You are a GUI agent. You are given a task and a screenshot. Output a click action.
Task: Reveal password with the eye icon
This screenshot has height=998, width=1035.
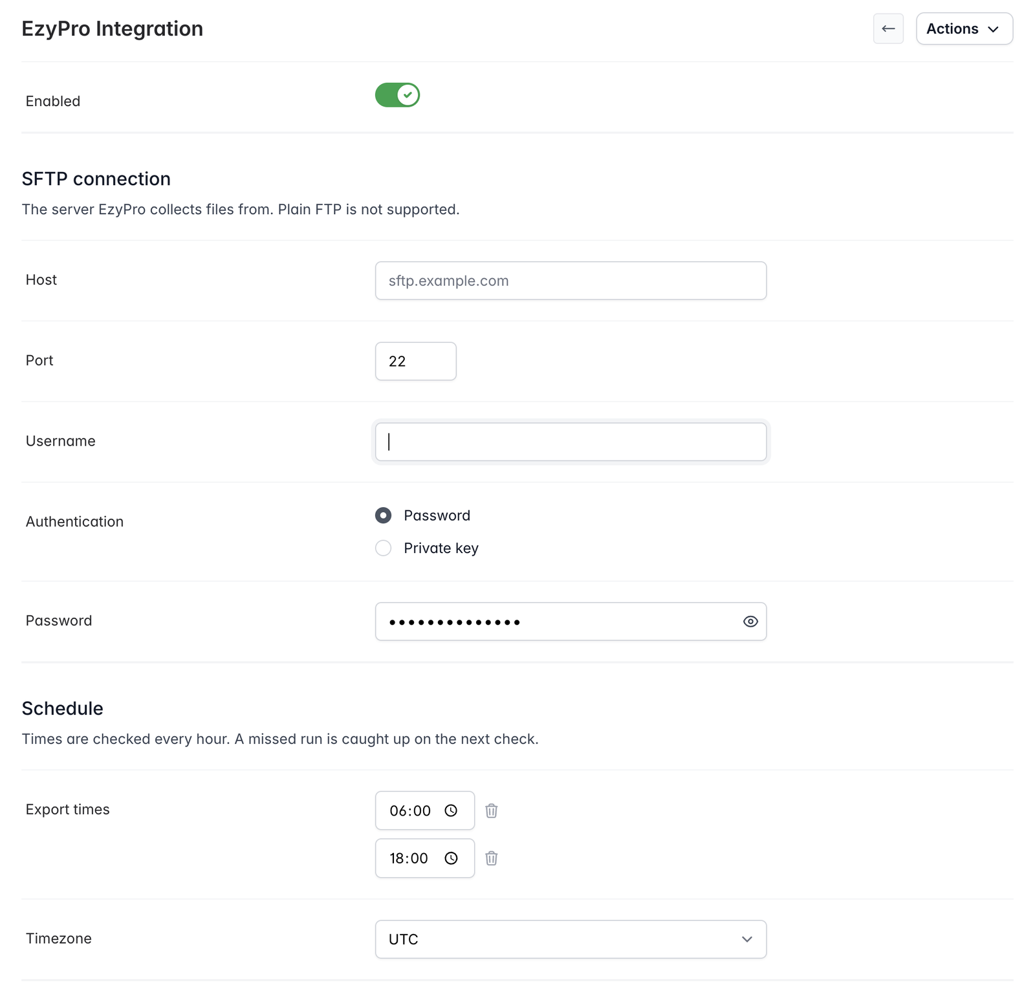750,622
